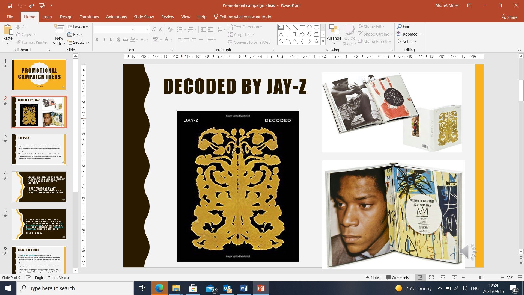The image size is (524, 295).
Task: Open the font name combo box
Action: (114, 29)
